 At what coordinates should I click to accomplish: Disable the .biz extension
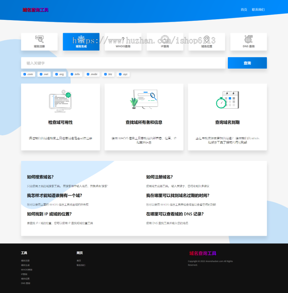[105, 74]
